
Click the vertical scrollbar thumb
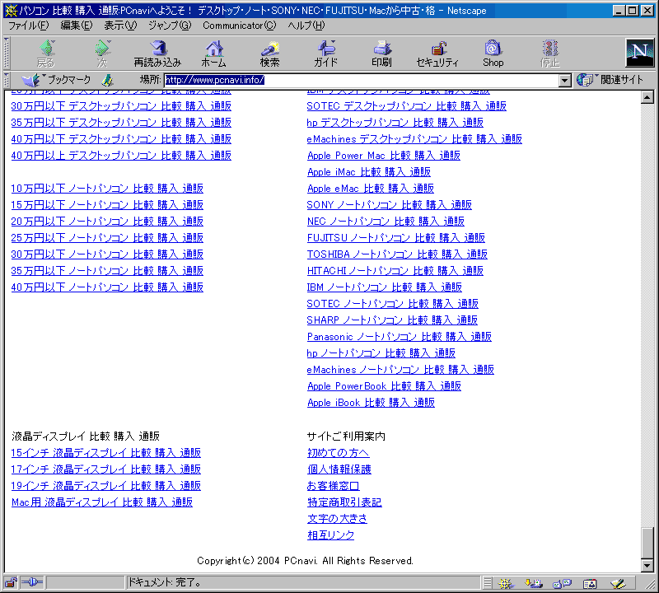pyautogui.click(x=647, y=543)
